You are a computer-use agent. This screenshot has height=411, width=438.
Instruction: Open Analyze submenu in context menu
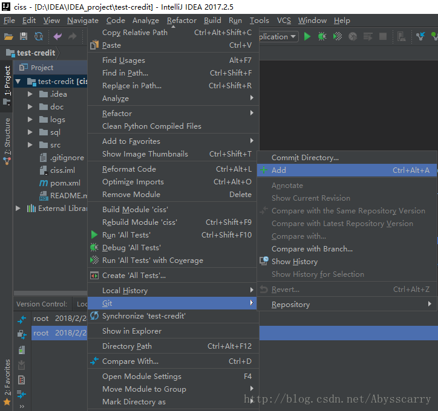pos(172,99)
